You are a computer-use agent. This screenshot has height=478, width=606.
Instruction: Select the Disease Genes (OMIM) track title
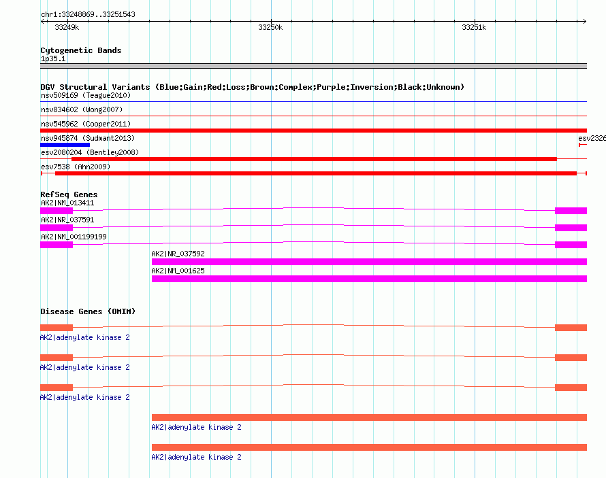click(x=88, y=311)
